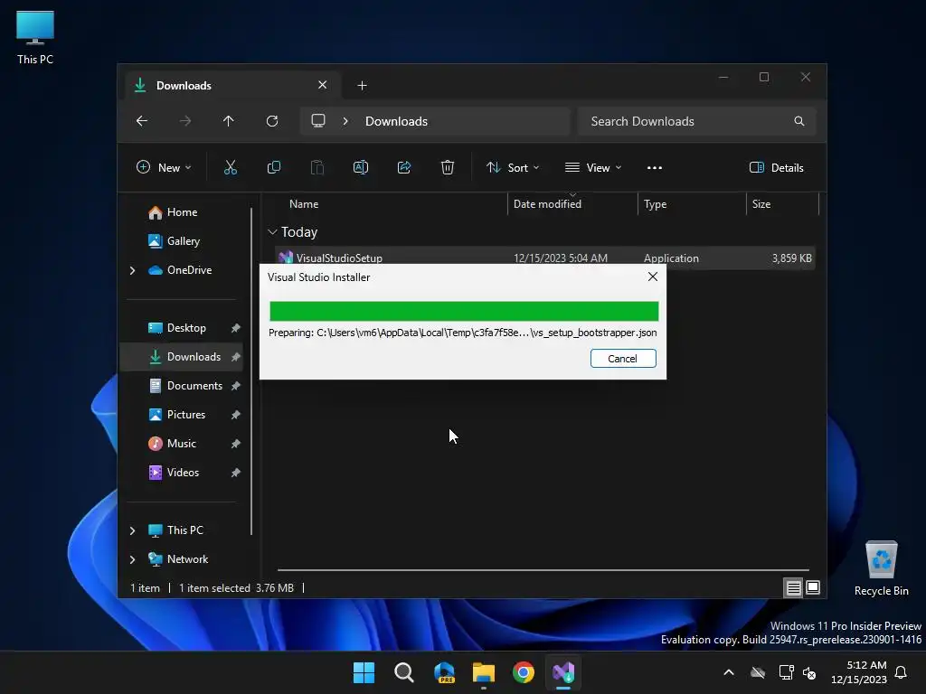
Task: Switch to details list view icon
Action: pos(793,587)
